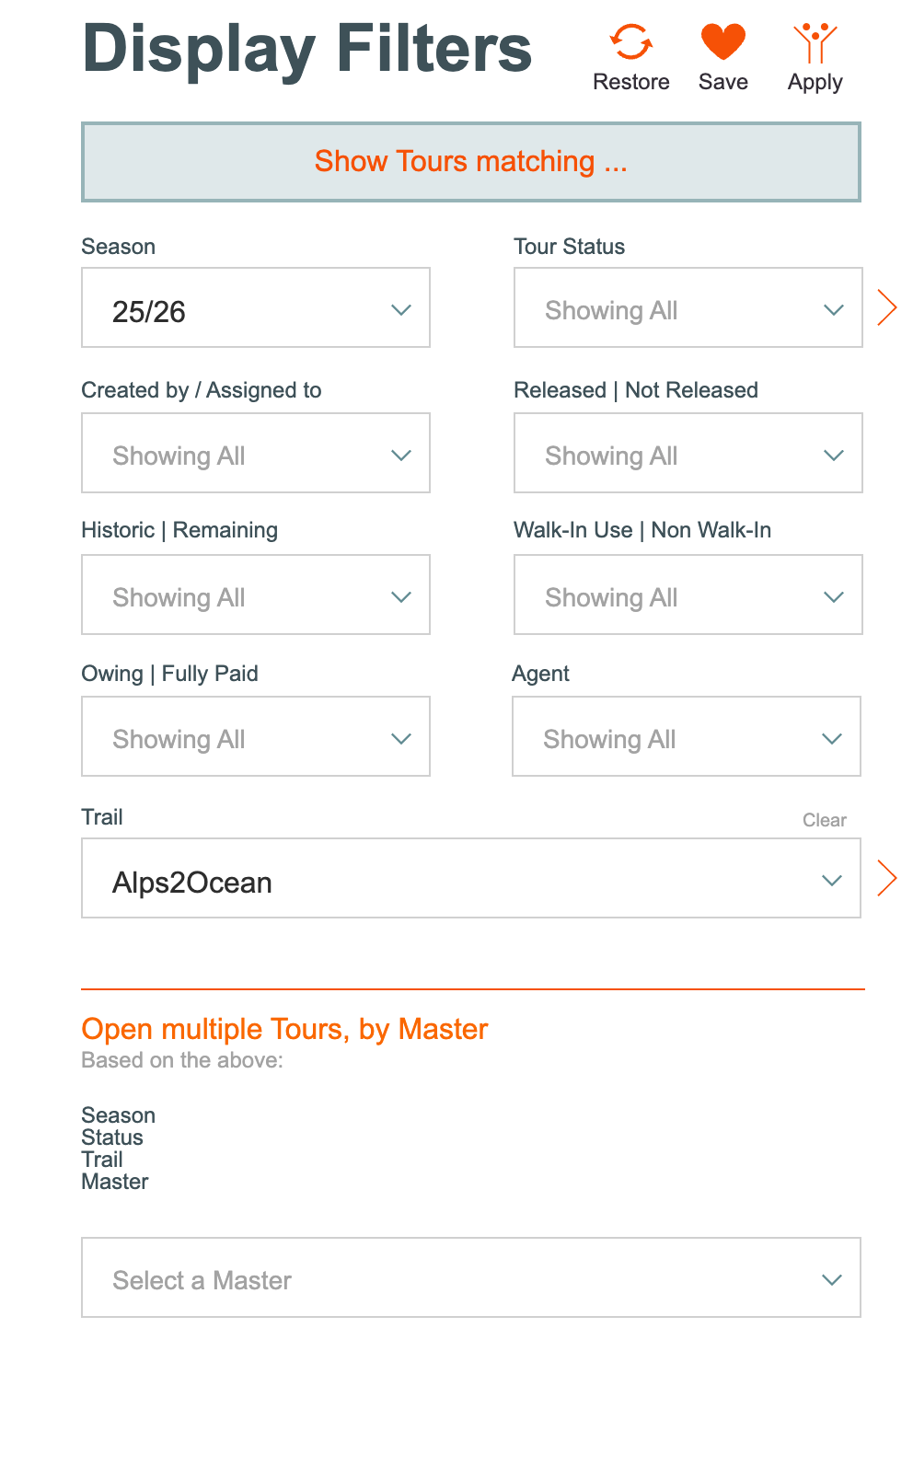
Task: Expand Released | Not Released dropdown
Action: pyautogui.click(x=688, y=453)
